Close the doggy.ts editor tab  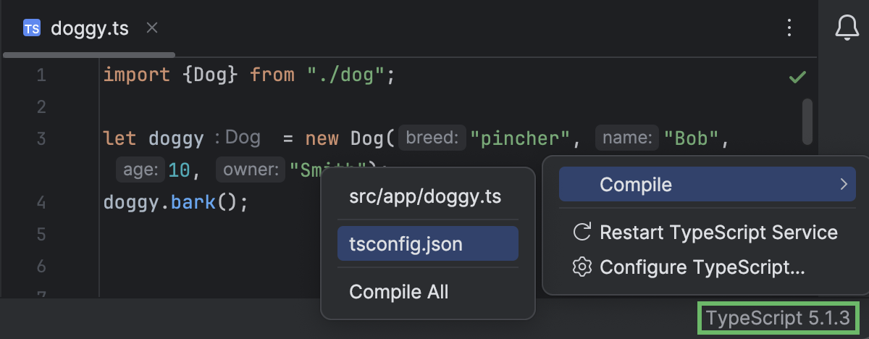point(151,28)
